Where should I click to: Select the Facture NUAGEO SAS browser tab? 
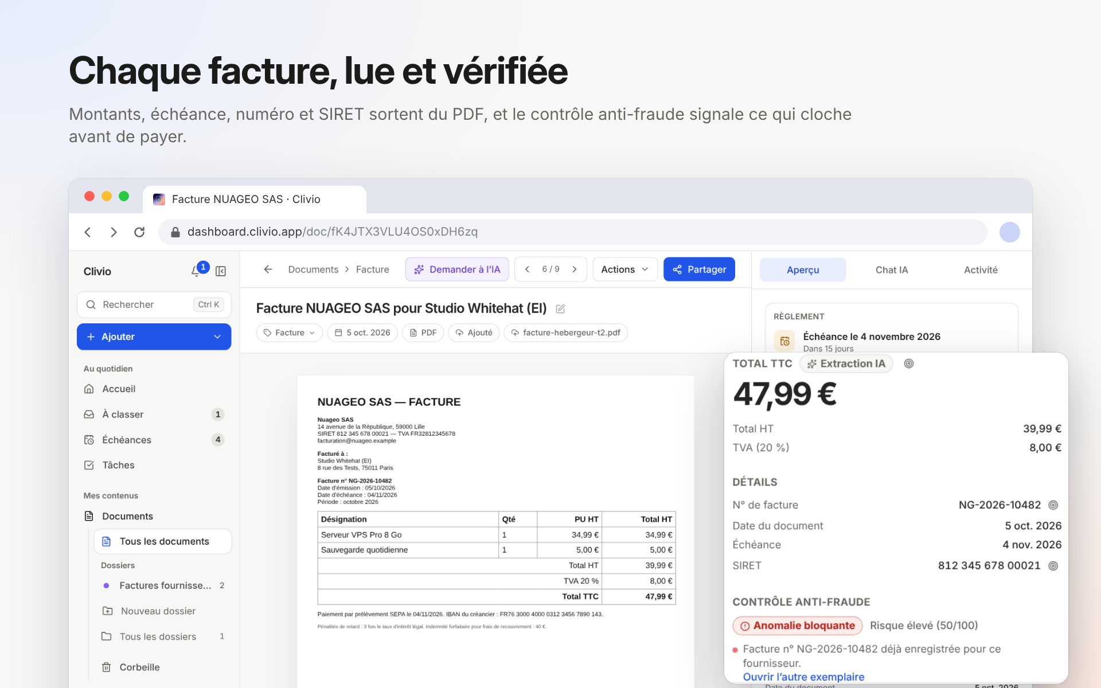[x=255, y=200]
